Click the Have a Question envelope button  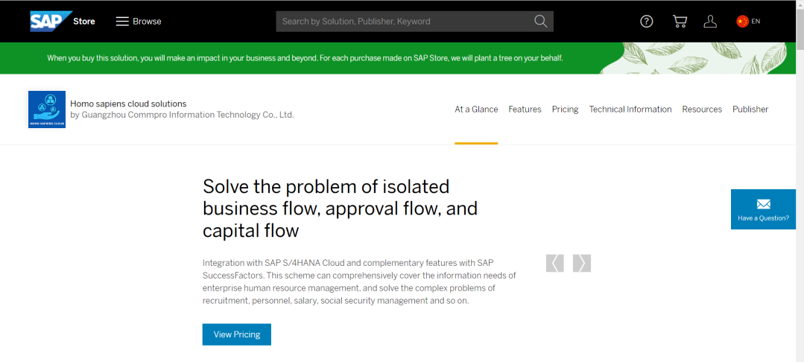763,209
